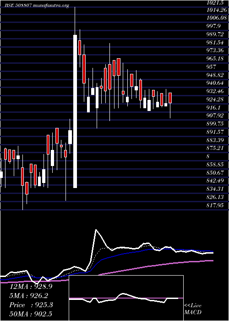Select the 842.49 price level

[215, 181]
